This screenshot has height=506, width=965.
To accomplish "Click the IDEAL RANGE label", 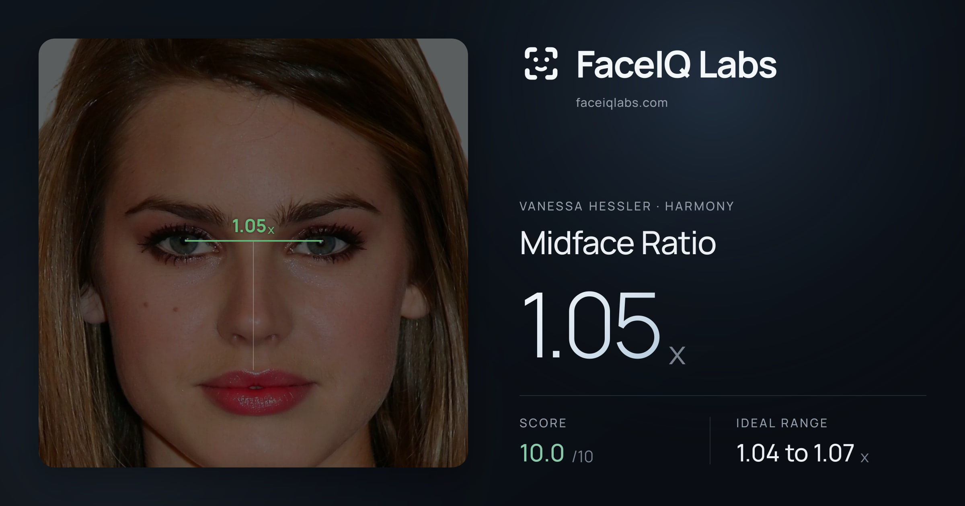I will coord(782,423).
